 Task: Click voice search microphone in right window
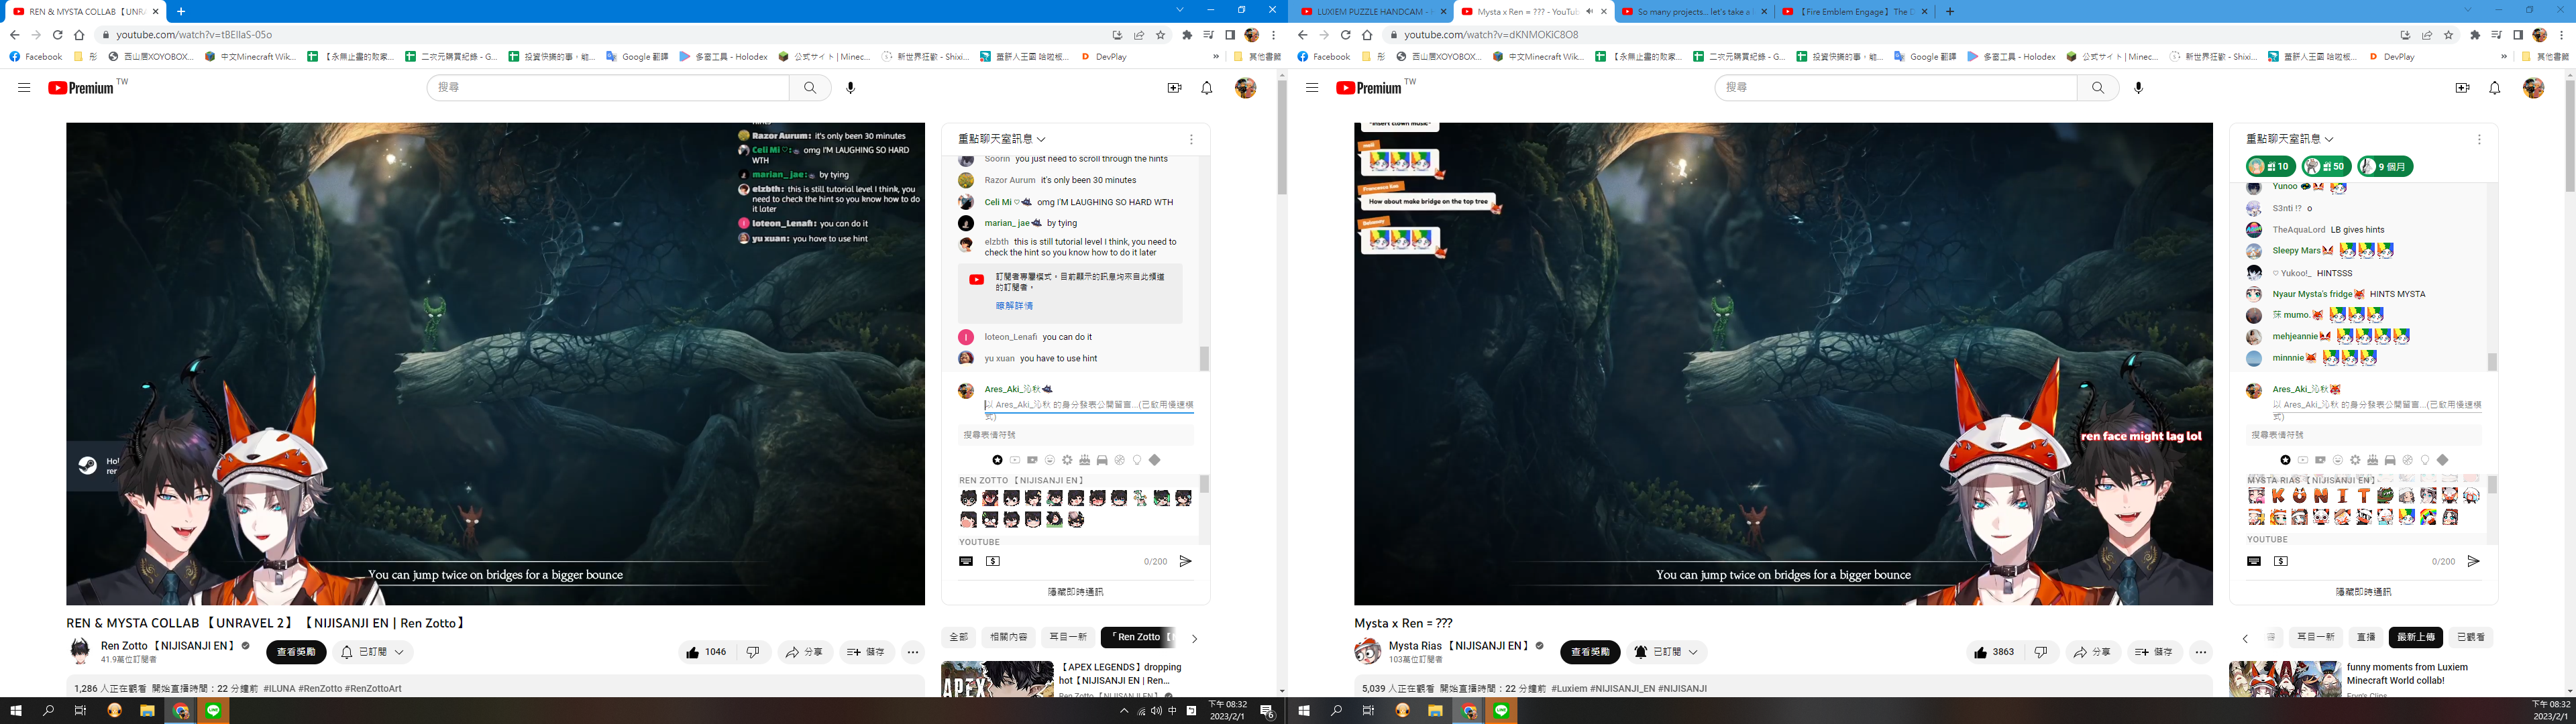point(2138,88)
